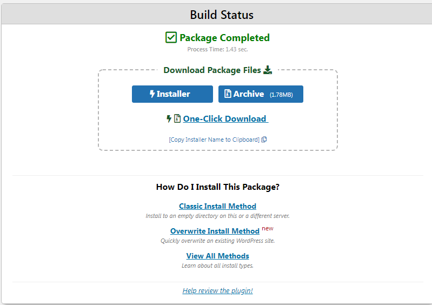Click the download arrow icon after Download Package Files
Viewport: 432px width, 305px height.
[268, 70]
